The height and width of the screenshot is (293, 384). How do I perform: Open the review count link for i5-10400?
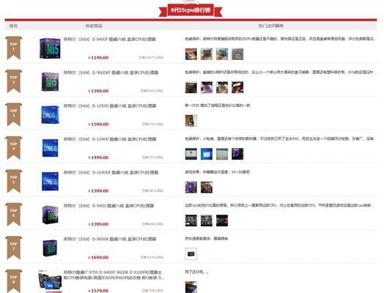[x=152, y=157]
